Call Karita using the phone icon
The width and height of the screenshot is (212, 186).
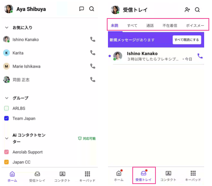tap(93, 53)
